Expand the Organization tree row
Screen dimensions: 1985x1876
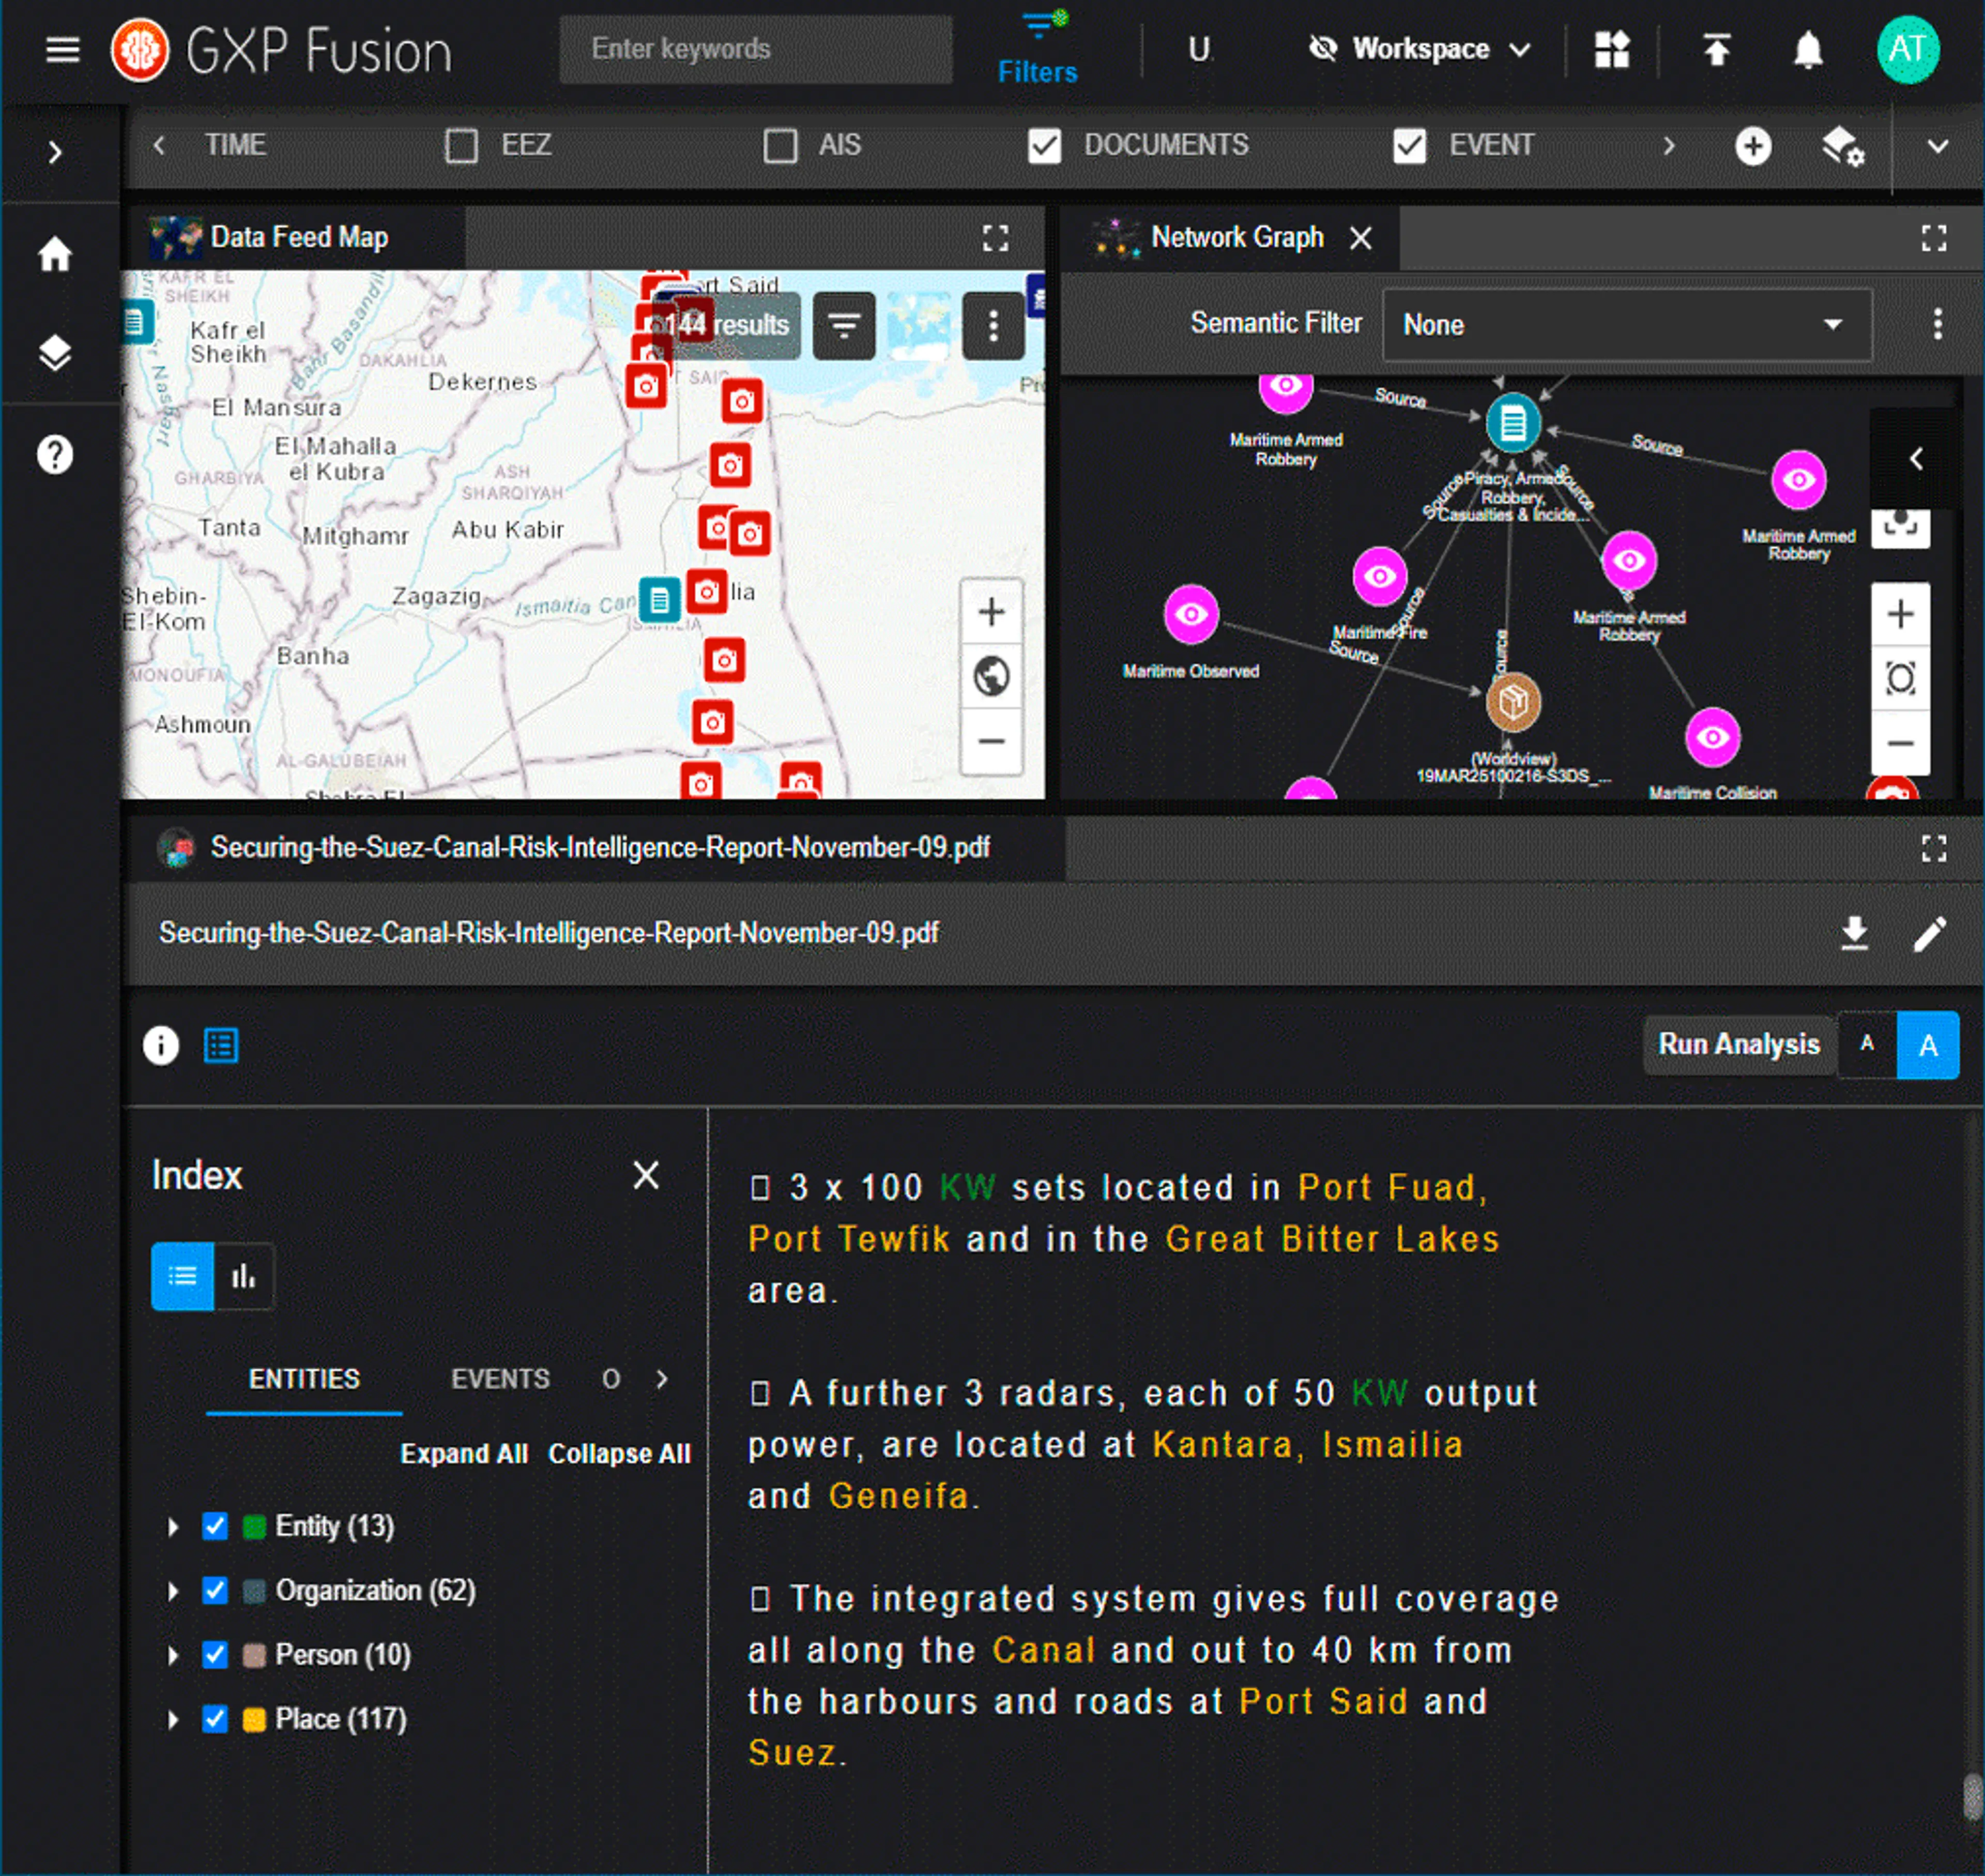[x=173, y=1591]
